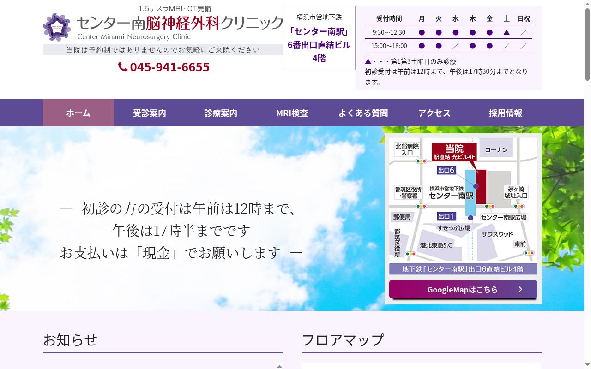Click the phone number 045-941-6655

pos(169,67)
